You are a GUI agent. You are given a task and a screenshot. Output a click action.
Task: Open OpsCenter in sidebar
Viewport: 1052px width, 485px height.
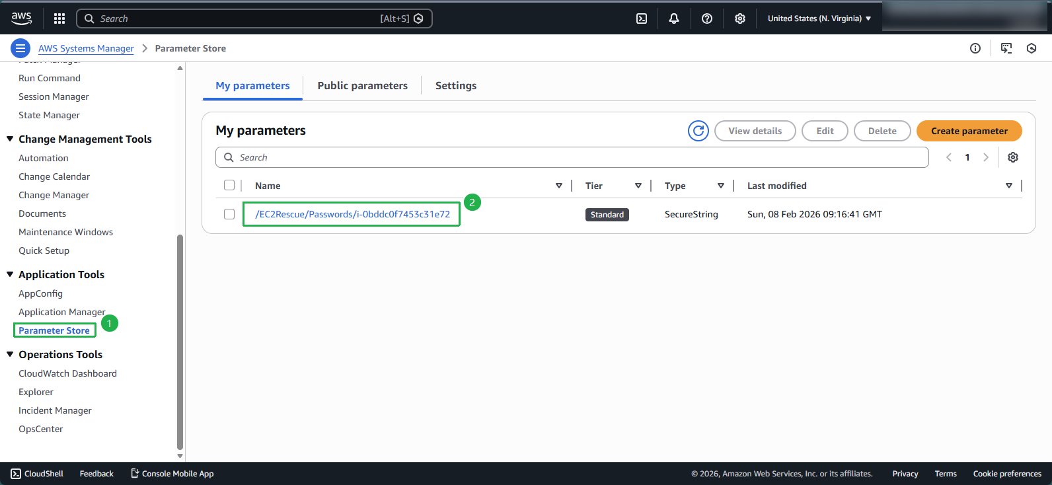(x=41, y=429)
